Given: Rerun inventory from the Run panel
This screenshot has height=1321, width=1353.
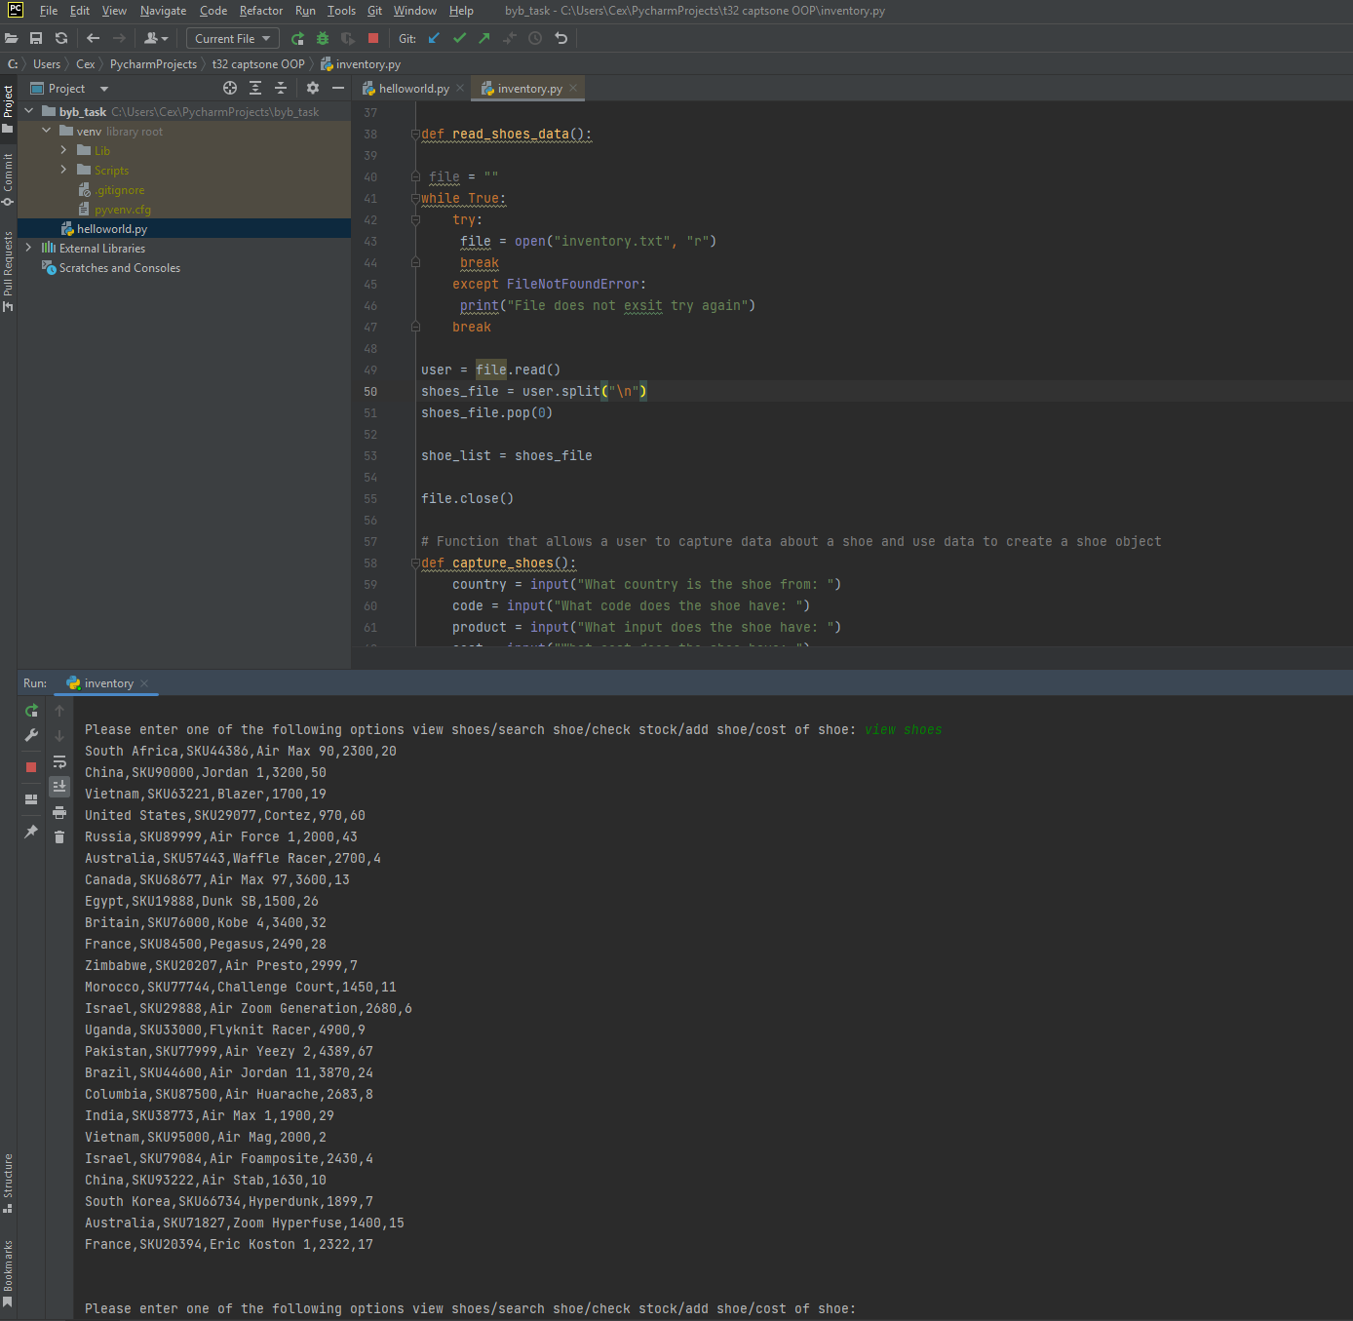Looking at the screenshot, I should click(x=31, y=711).
